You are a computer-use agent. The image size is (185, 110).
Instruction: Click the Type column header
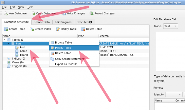click(x=88, y=36)
